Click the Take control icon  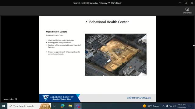pos(187,9)
